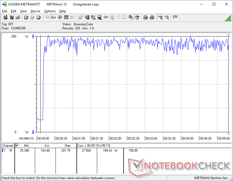This screenshot has height=181, width=233.
Task: Open the Help menu
Action: [63, 11]
